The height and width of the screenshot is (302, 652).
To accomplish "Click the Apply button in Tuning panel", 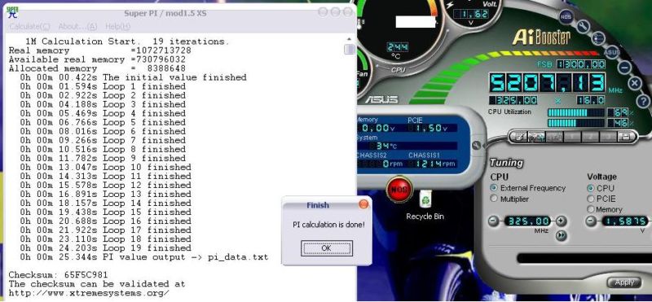I will tap(624, 282).
